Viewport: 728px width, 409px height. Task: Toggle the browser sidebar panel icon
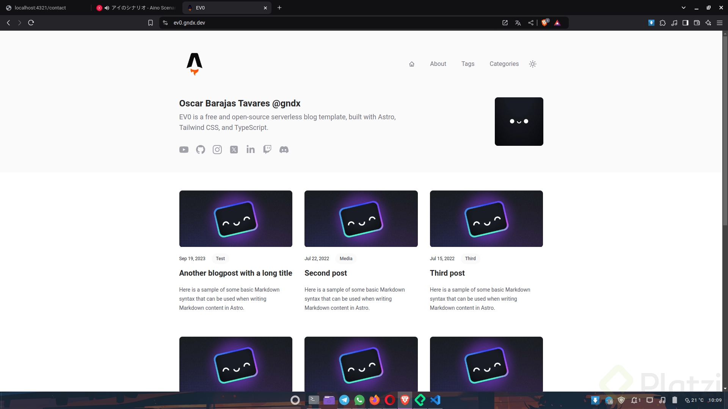tap(686, 23)
